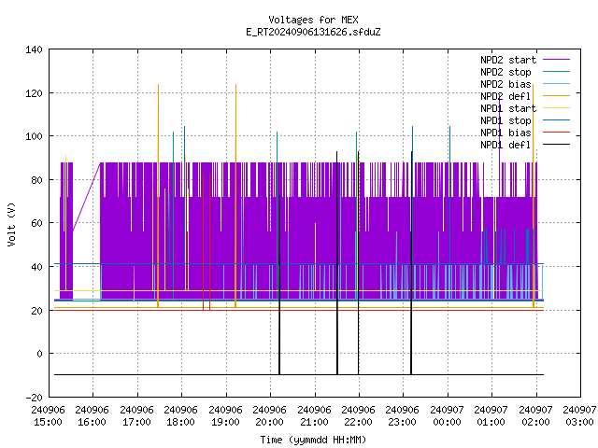The width and height of the screenshot is (598, 448).
Task: Click the x-axis tick 240907 03:00
Action: [x=579, y=416]
